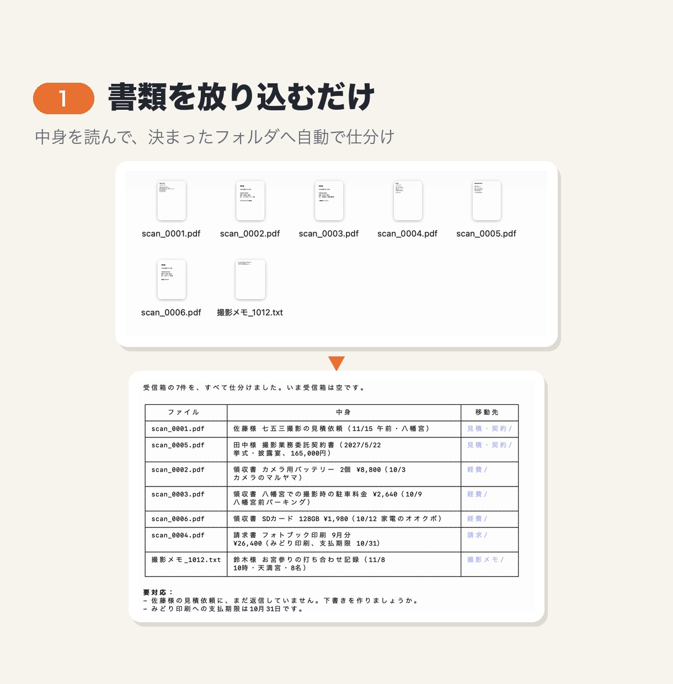Open the 経費/ link in the scan_0003.pdf row

pos(477,494)
